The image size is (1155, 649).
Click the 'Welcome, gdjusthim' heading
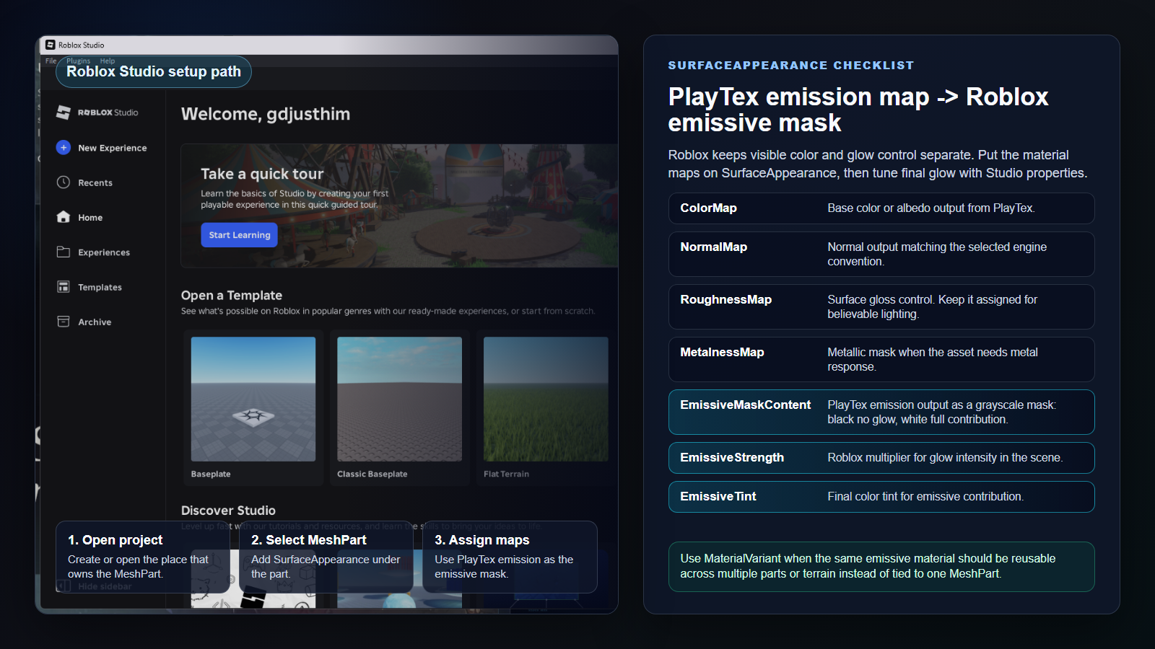click(266, 114)
